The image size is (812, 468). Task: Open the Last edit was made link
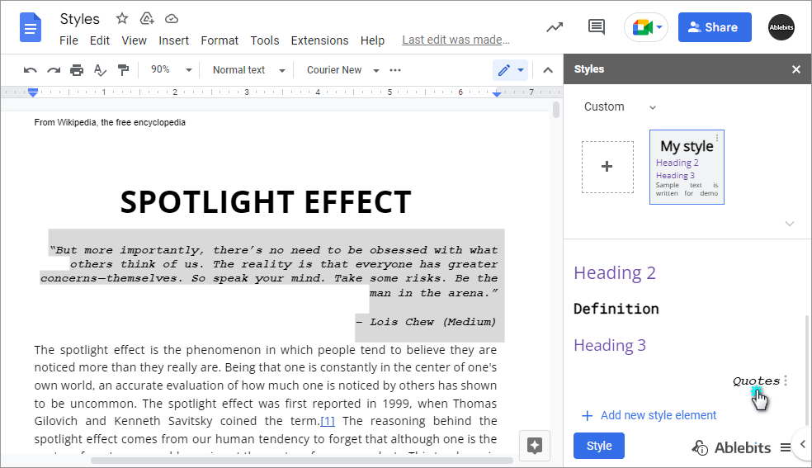pos(456,40)
